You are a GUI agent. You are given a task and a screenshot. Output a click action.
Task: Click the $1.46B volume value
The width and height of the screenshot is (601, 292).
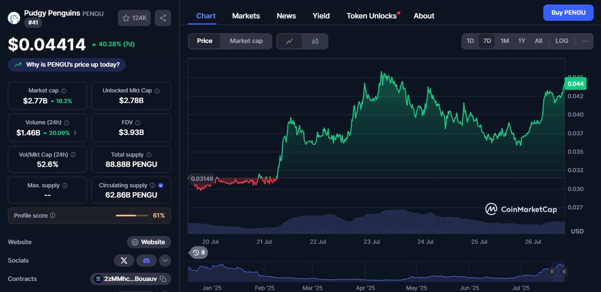tap(29, 132)
